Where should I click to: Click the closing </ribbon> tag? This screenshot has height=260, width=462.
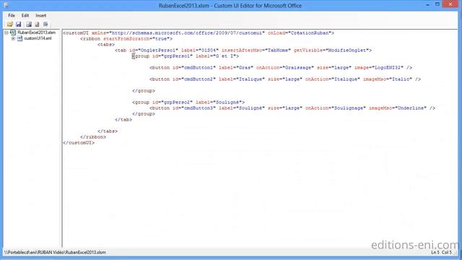pyautogui.click(x=93, y=137)
